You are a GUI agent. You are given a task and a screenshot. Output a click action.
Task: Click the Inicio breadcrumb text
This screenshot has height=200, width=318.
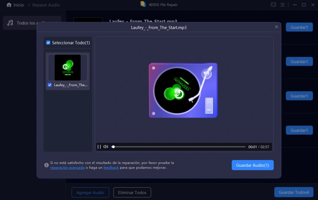(19, 5)
